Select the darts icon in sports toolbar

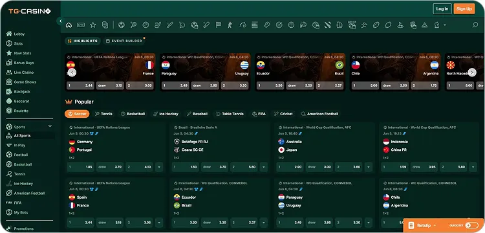tap(279, 25)
